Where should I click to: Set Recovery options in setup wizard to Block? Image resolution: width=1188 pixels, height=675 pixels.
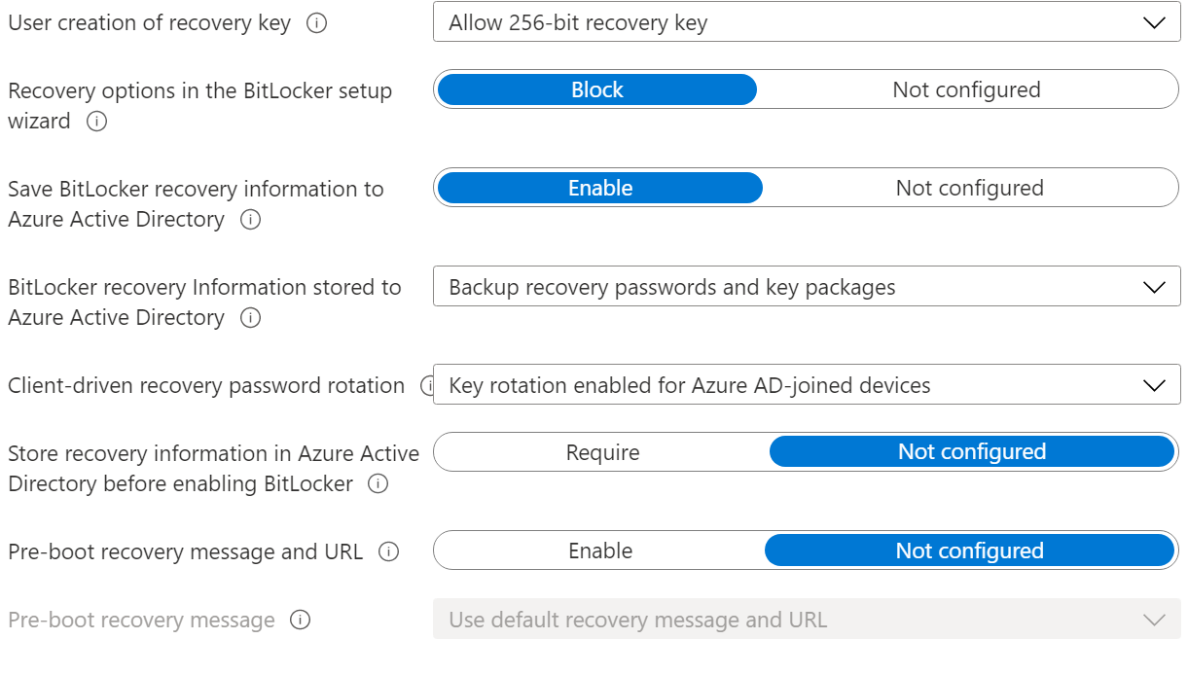[x=596, y=90]
